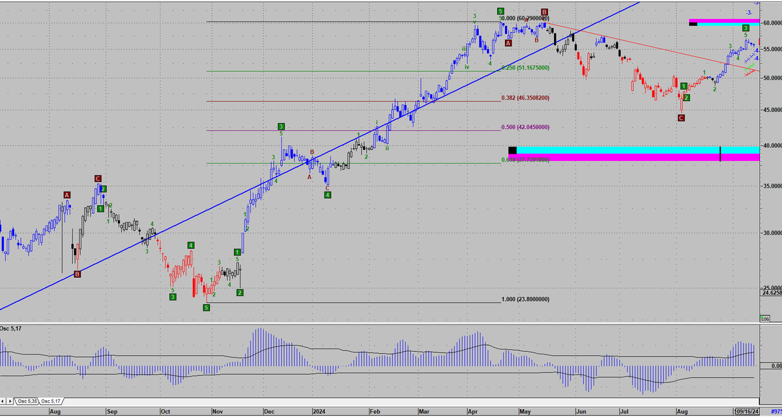Image resolution: width=782 pixels, height=417 pixels.
Task: Click the left tab scroll arrow
Action: (x=3, y=401)
